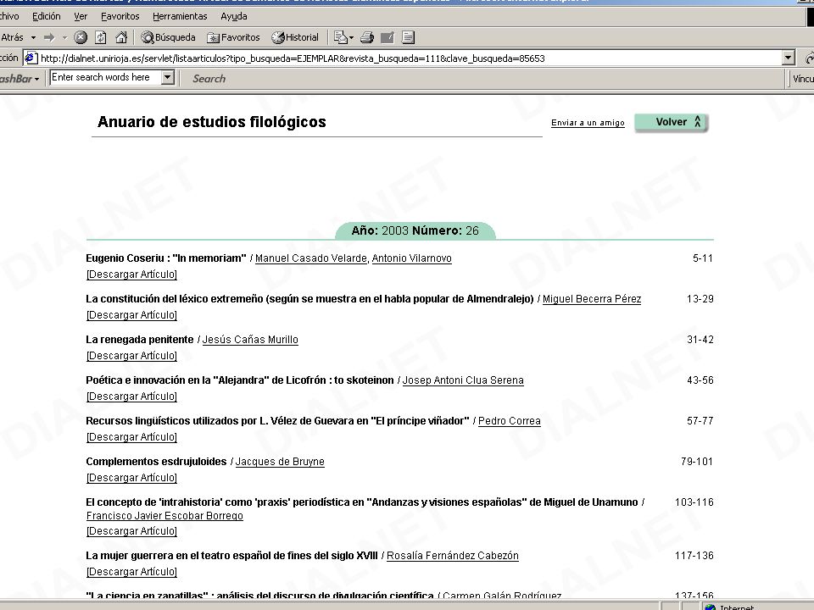Viewport: 814px width, 610px height.
Task: Open the forward history dropdown arrow
Action: 65,38
